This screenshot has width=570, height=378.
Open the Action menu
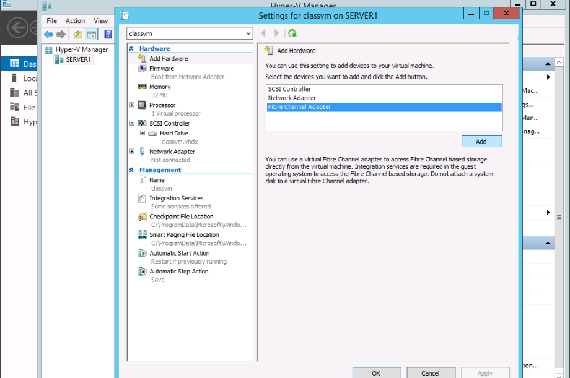(x=76, y=20)
